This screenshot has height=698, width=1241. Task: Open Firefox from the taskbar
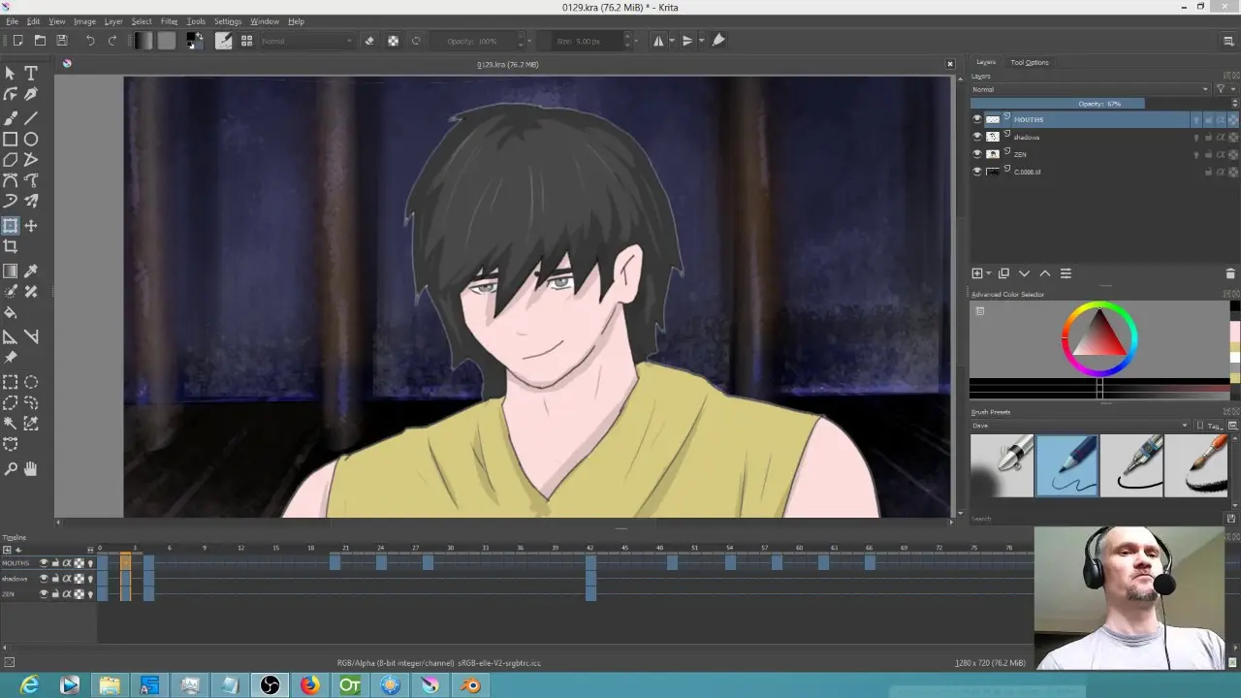click(310, 685)
